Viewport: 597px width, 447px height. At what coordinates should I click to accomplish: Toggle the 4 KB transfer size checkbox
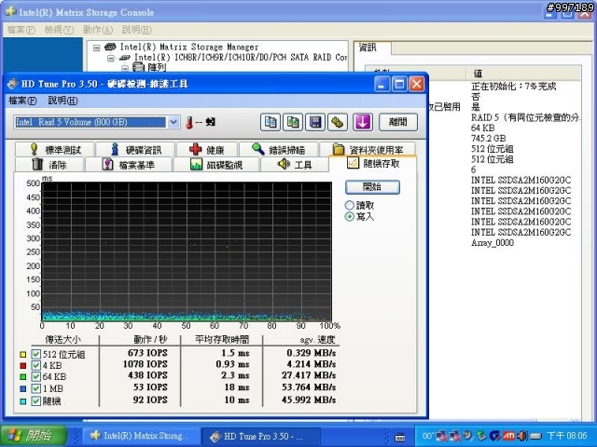35,366
